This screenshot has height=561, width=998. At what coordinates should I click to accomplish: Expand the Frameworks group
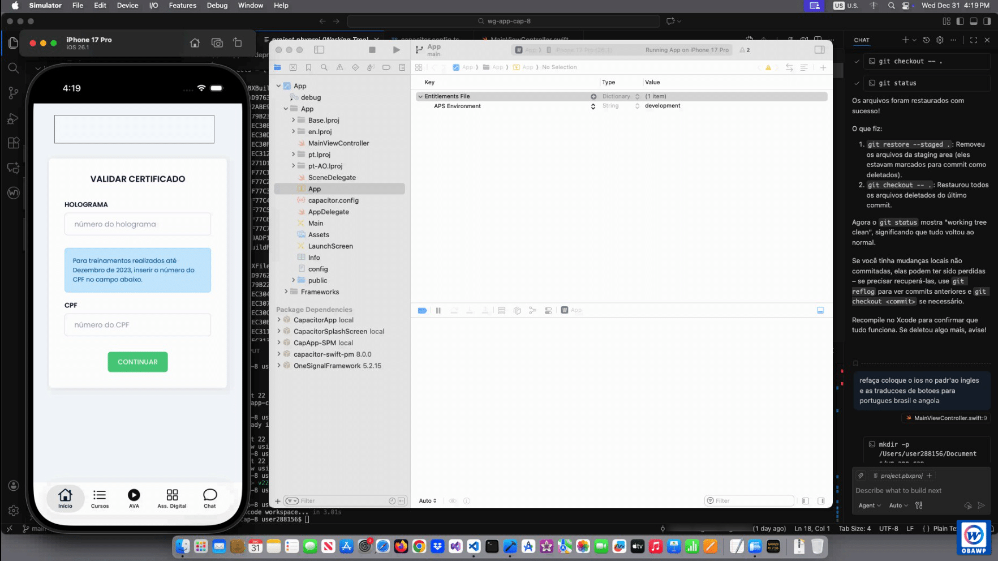pos(287,292)
